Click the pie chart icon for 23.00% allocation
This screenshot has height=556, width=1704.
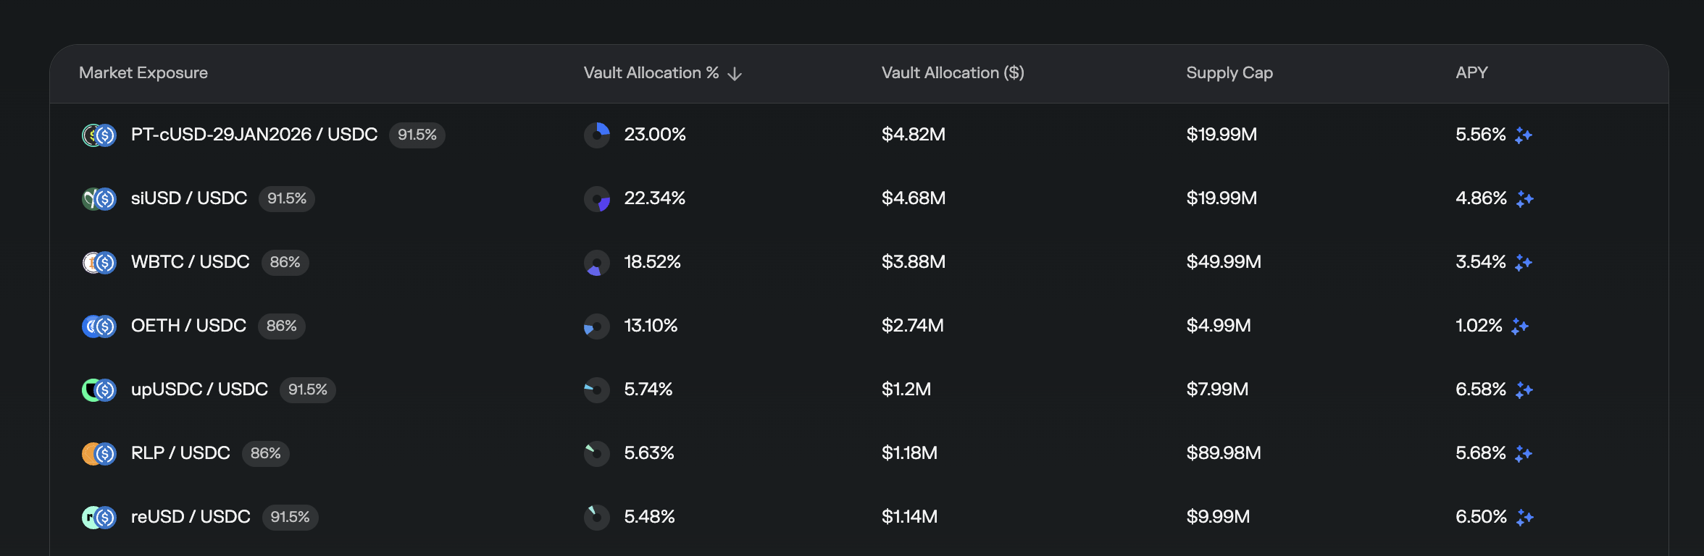597,135
